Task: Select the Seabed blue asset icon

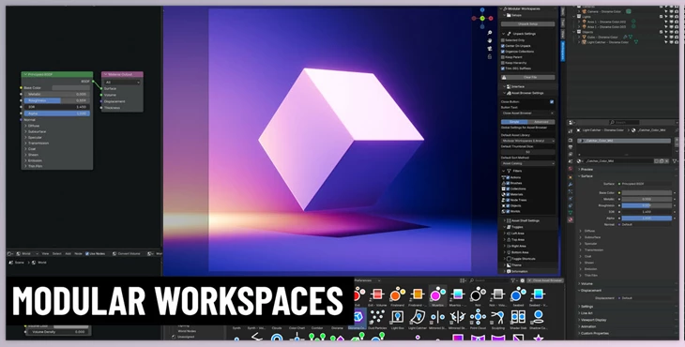Action: tap(518, 295)
